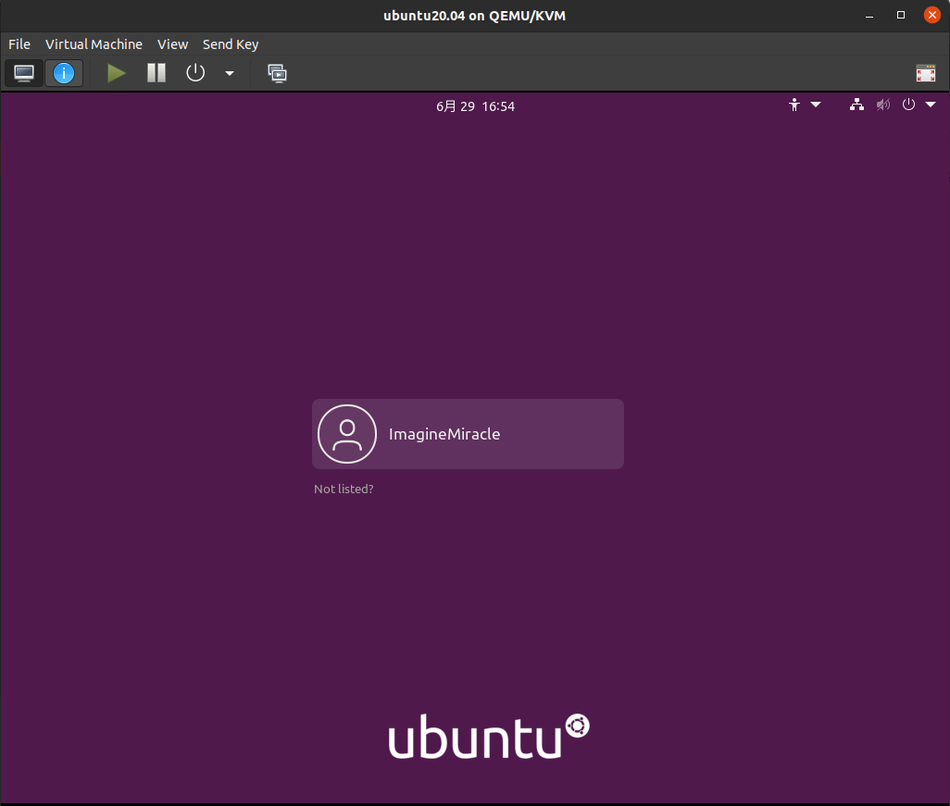This screenshot has width=950, height=806.
Task: Switch to fullscreen view icon
Action: coord(925,73)
